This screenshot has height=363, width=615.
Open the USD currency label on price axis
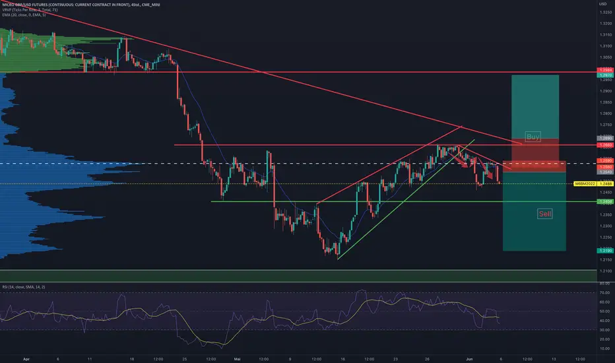(x=602, y=4)
